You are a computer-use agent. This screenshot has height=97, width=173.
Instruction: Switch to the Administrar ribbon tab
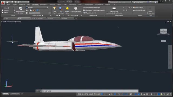[72, 5]
